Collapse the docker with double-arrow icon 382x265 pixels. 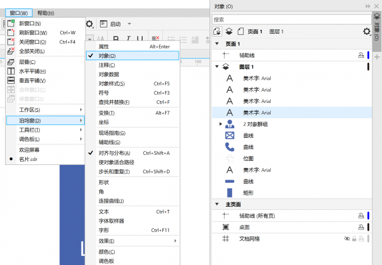[x=368, y=6]
